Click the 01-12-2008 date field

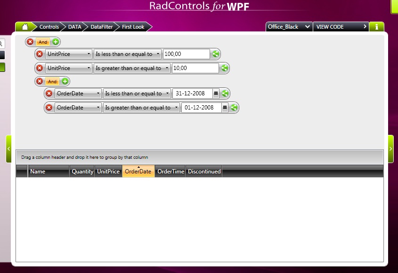click(201, 108)
